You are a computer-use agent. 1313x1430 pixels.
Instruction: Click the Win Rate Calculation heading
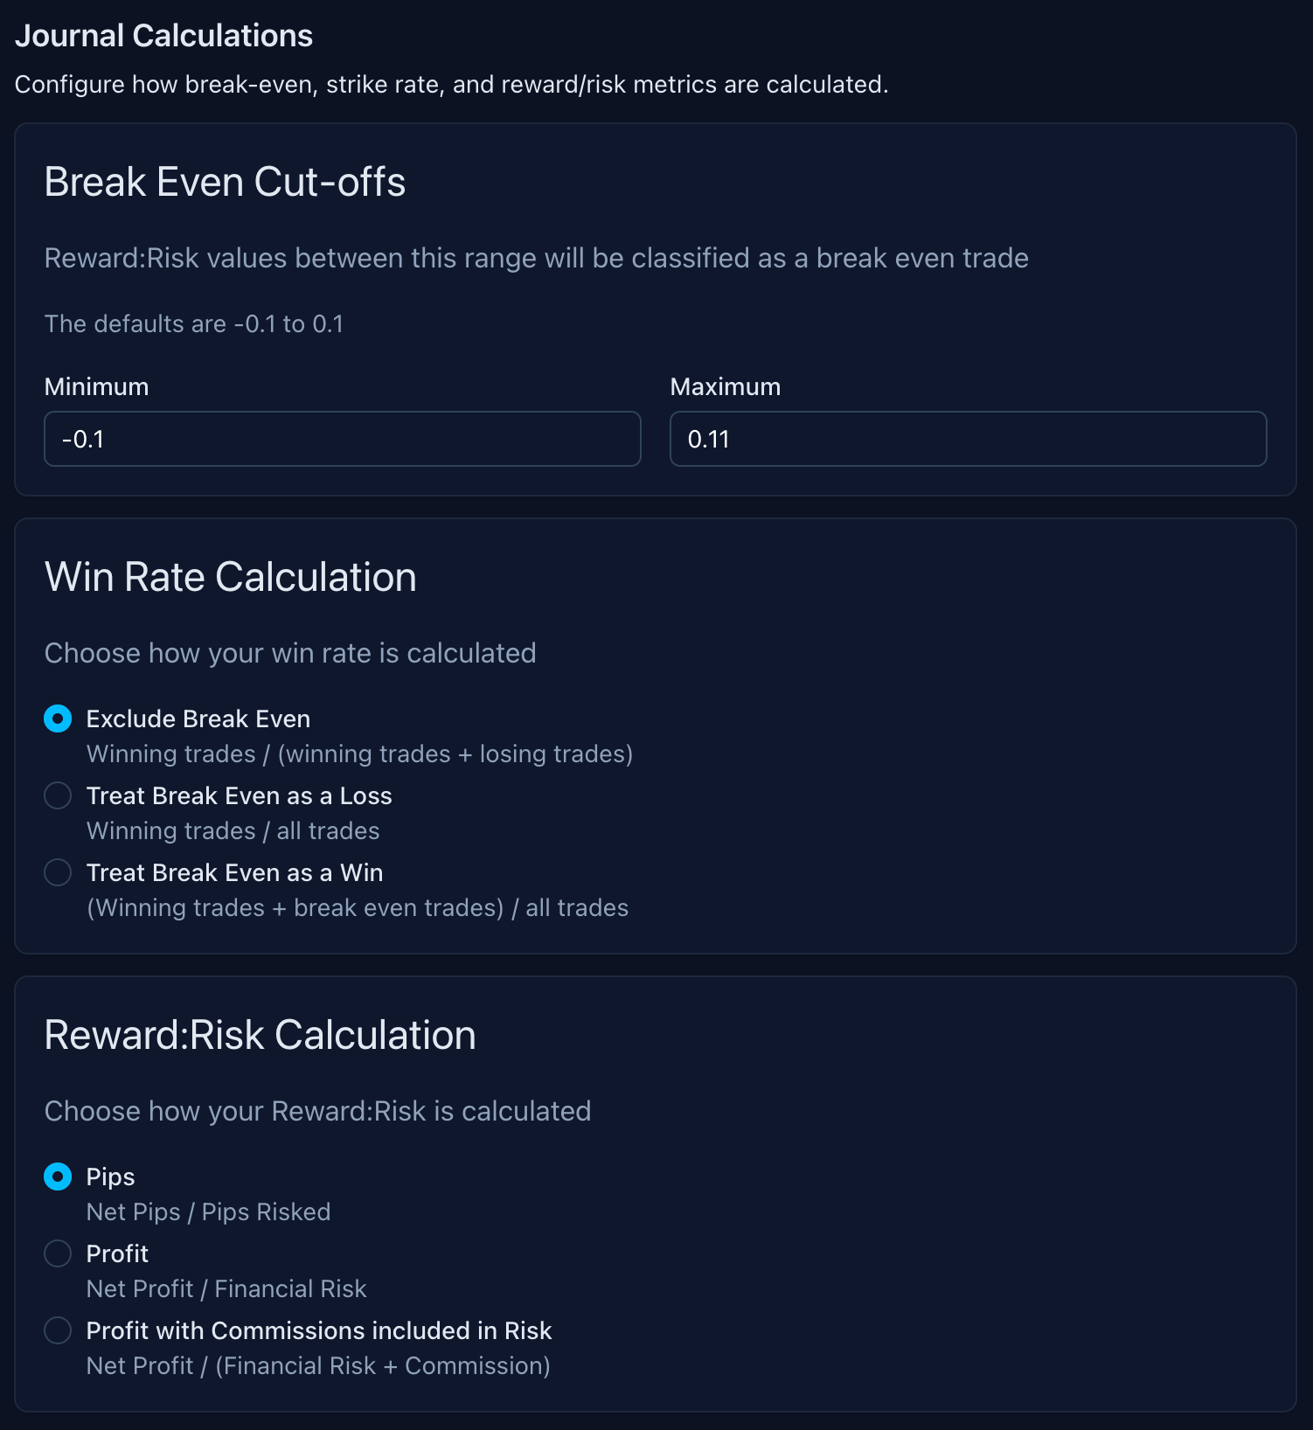click(x=230, y=577)
